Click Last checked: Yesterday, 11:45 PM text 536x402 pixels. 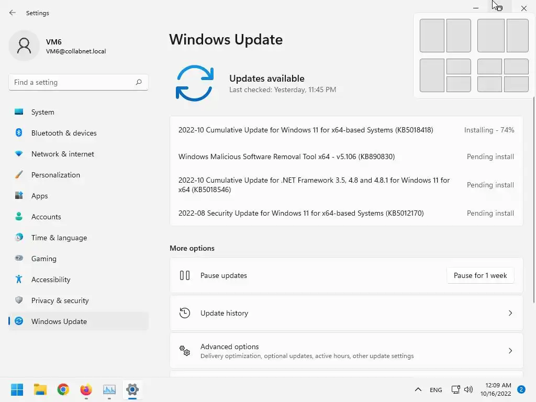tap(282, 90)
